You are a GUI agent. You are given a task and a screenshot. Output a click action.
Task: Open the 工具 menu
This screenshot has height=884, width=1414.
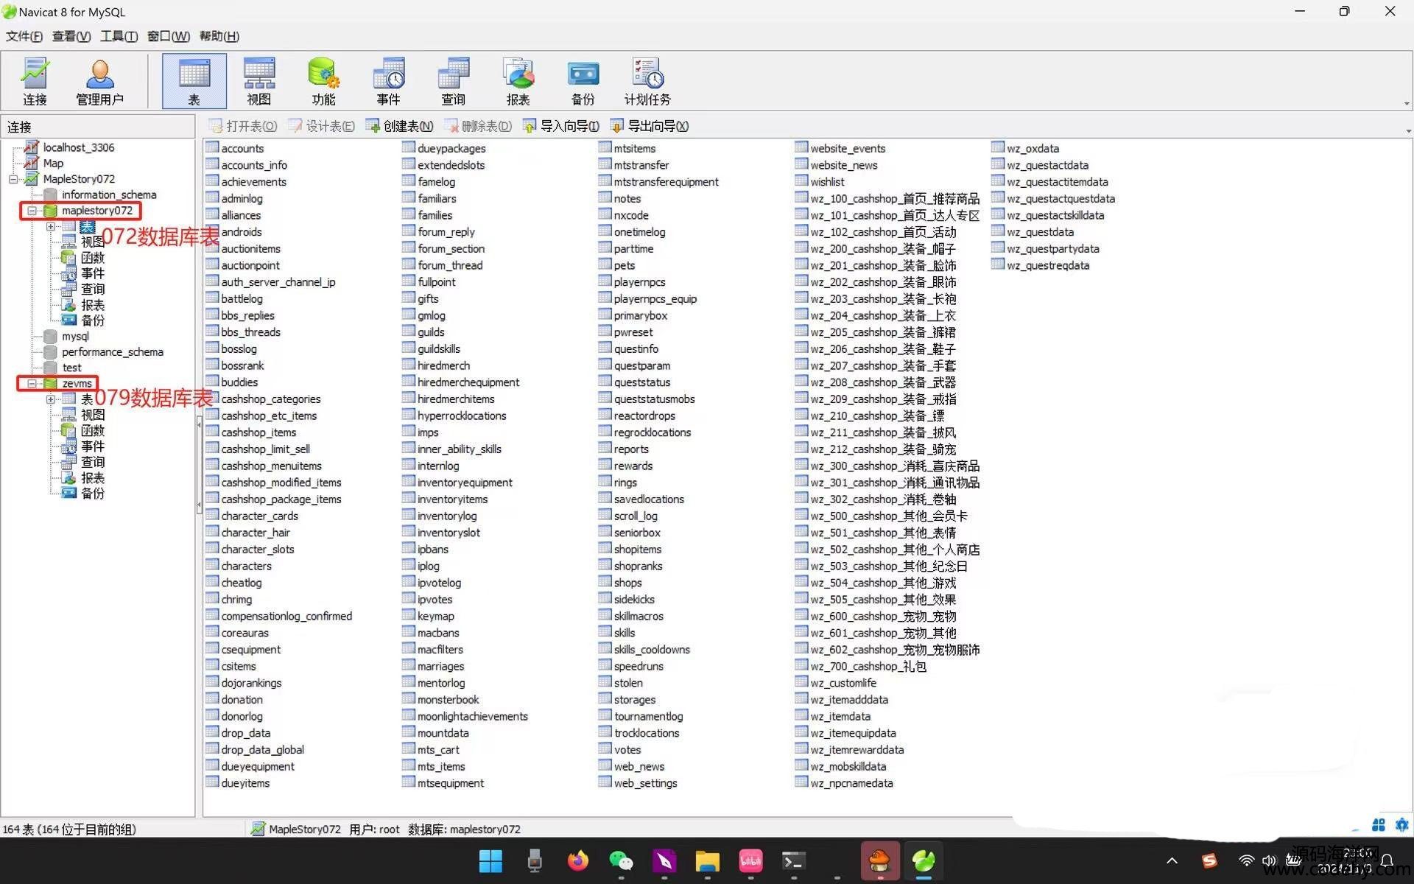pos(119,36)
